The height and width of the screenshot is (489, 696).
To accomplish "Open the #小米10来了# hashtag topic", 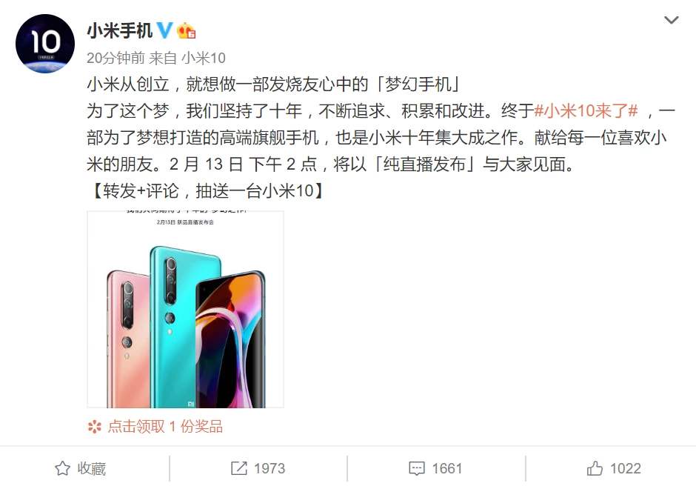I will pyautogui.click(x=586, y=111).
